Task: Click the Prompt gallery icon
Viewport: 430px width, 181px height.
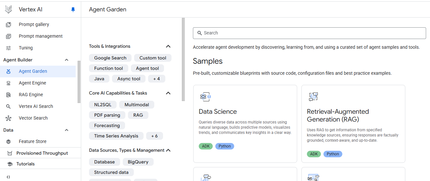Action: [8, 24]
